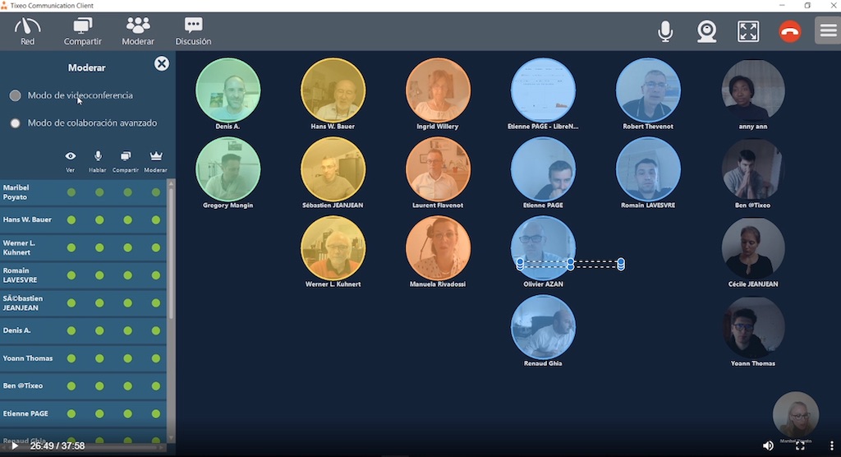Viewport: 841px width, 457px height.
Task: Open the Discusión chat icon
Action: (193, 30)
